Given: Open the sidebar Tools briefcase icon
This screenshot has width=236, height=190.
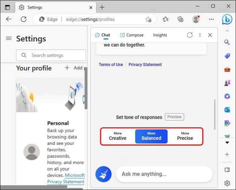Looking at the screenshot, I should (x=227, y=69).
